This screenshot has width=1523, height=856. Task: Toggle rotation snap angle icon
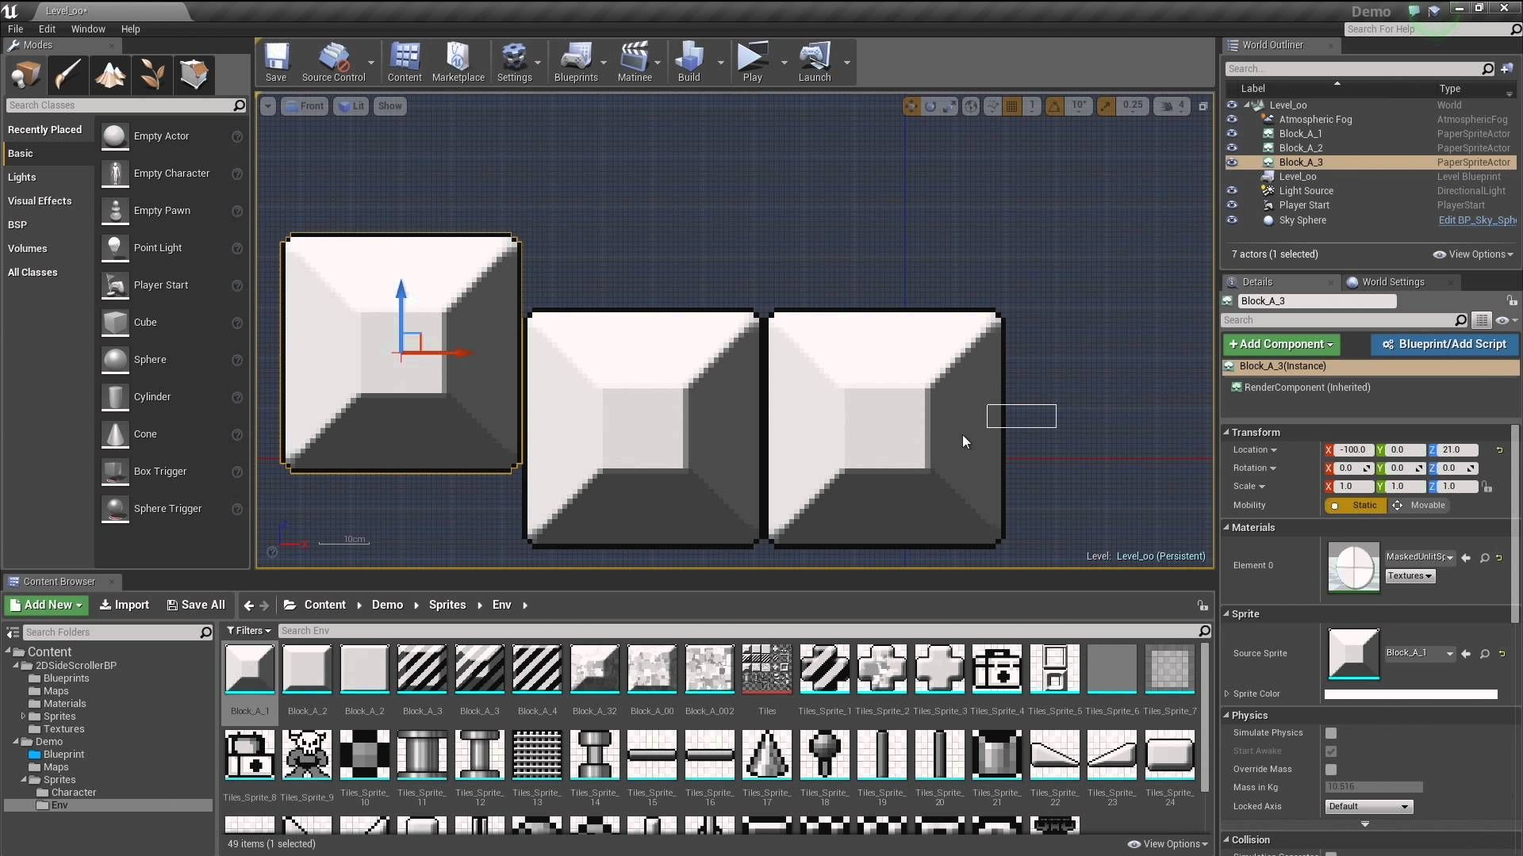1054,106
